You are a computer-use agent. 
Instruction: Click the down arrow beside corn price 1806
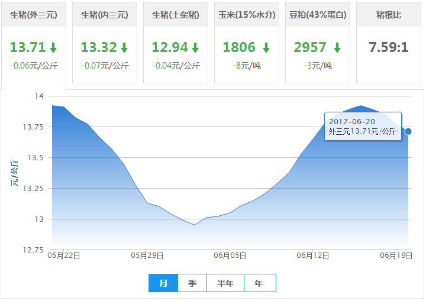point(266,48)
